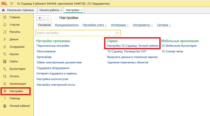Select the Основное settings section
The image size is (210, 116).
(45, 25)
